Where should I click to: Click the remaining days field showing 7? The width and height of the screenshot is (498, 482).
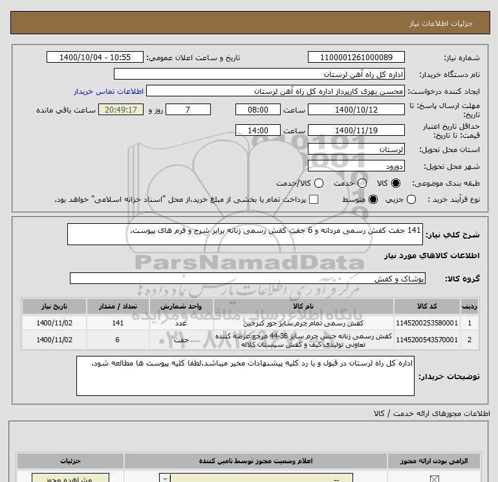[x=188, y=109]
